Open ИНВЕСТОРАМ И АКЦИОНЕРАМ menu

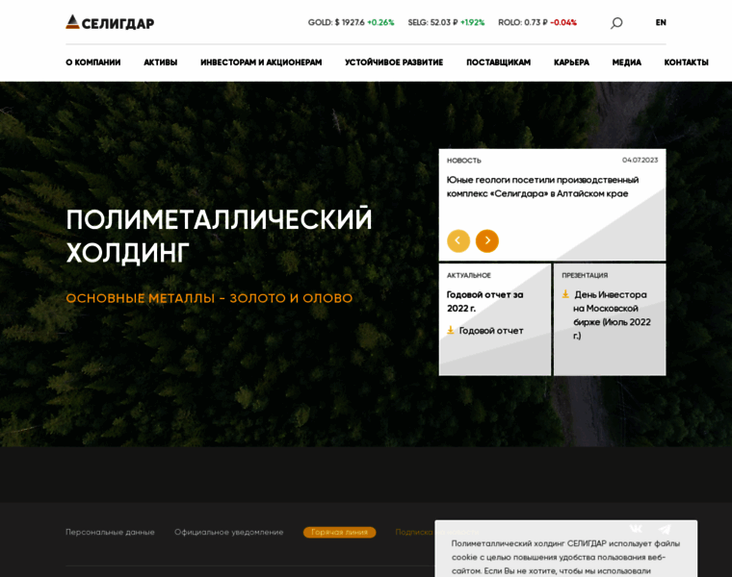pos(261,63)
